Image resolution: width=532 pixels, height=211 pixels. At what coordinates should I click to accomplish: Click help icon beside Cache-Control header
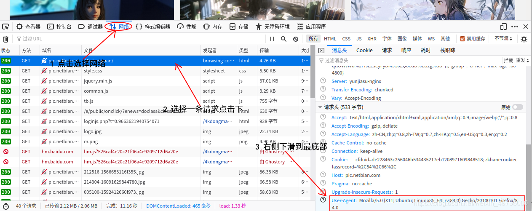(323, 142)
